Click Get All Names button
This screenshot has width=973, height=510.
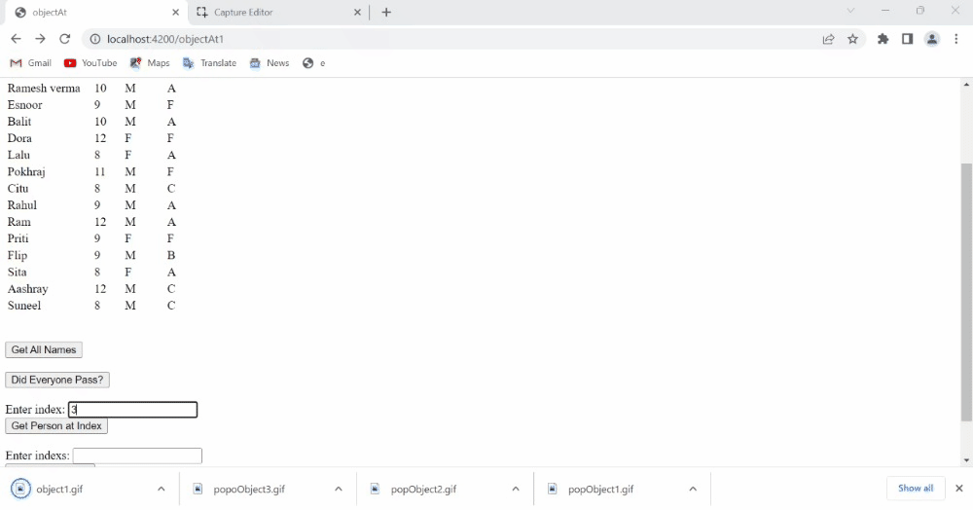tap(44, 350)
